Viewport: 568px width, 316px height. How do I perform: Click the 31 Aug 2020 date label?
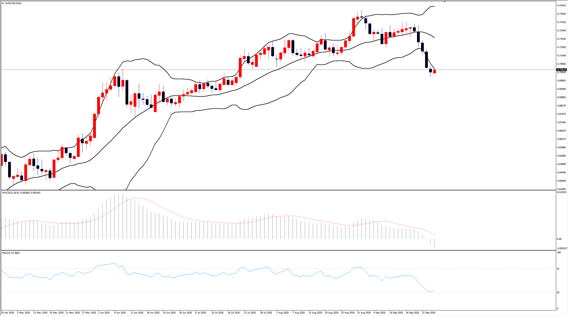(x=364, y=313)
